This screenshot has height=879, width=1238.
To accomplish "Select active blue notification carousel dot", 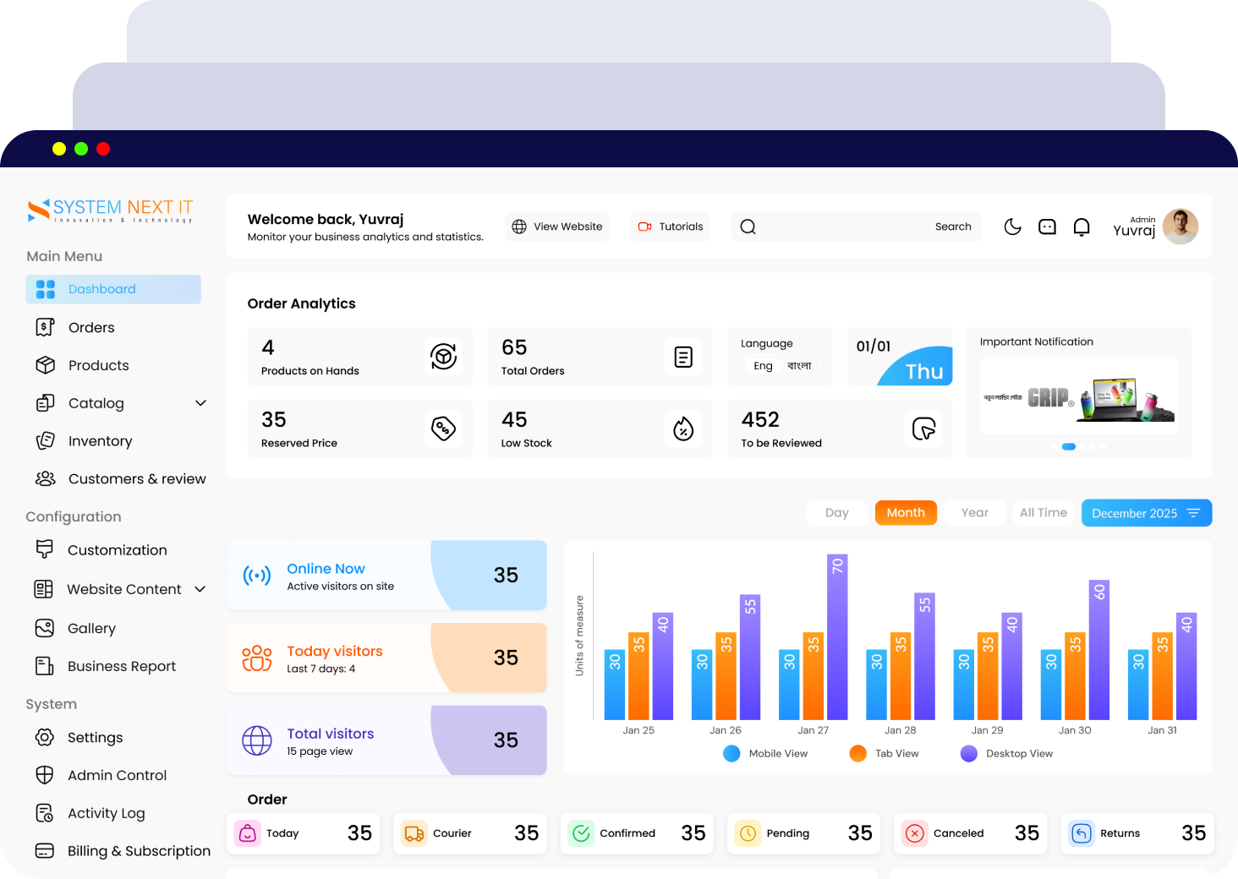I will [1069, 446].
